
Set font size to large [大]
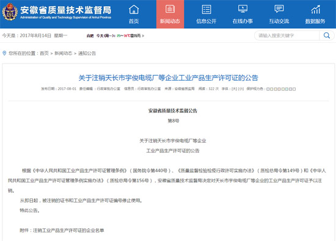(234, 89)
